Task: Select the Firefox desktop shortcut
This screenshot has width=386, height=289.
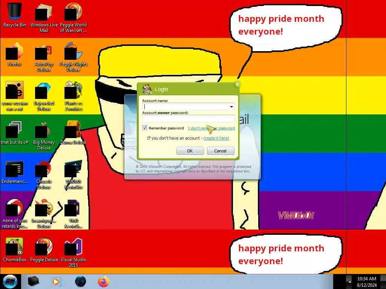Action: pyautogui.click(x=15, y=54)
